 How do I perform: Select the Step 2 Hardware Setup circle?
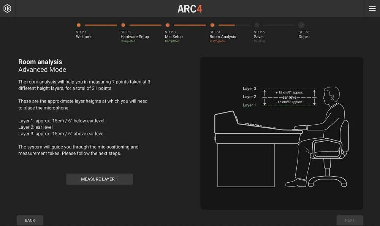click(x=123, y=25)
